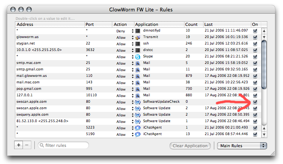Change Action for ssh rule
Image resolution: width=283 pixels, height=164 pixels.
click(133, 44)
